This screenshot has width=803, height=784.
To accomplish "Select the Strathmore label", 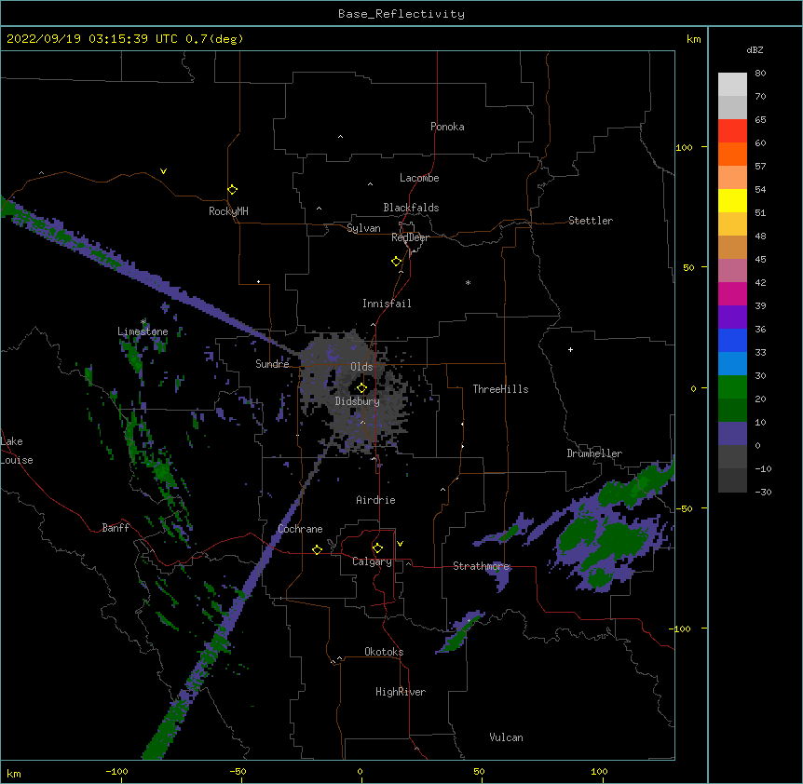I will (481, 566).
